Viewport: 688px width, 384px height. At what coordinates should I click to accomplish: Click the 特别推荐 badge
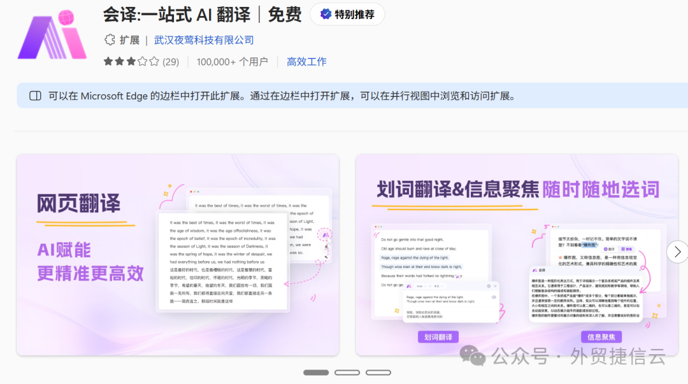pyautogui.click(x=347, y=14)
